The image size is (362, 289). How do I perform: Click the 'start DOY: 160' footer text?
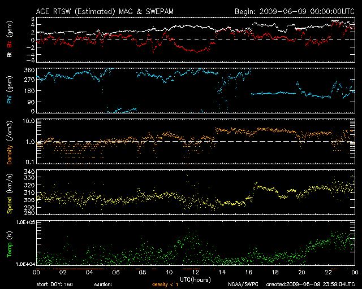pos(55,284)
